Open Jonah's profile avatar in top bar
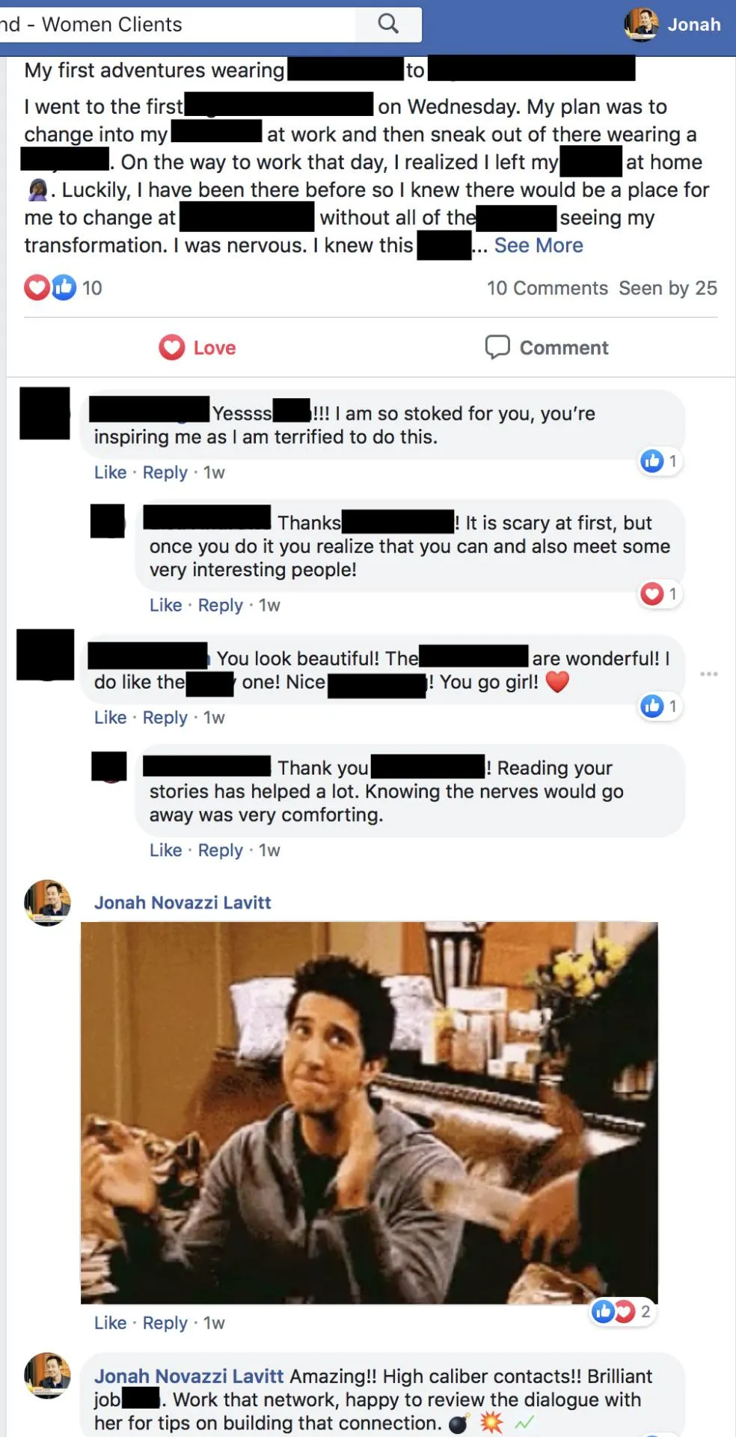 (x=642, y=24)
